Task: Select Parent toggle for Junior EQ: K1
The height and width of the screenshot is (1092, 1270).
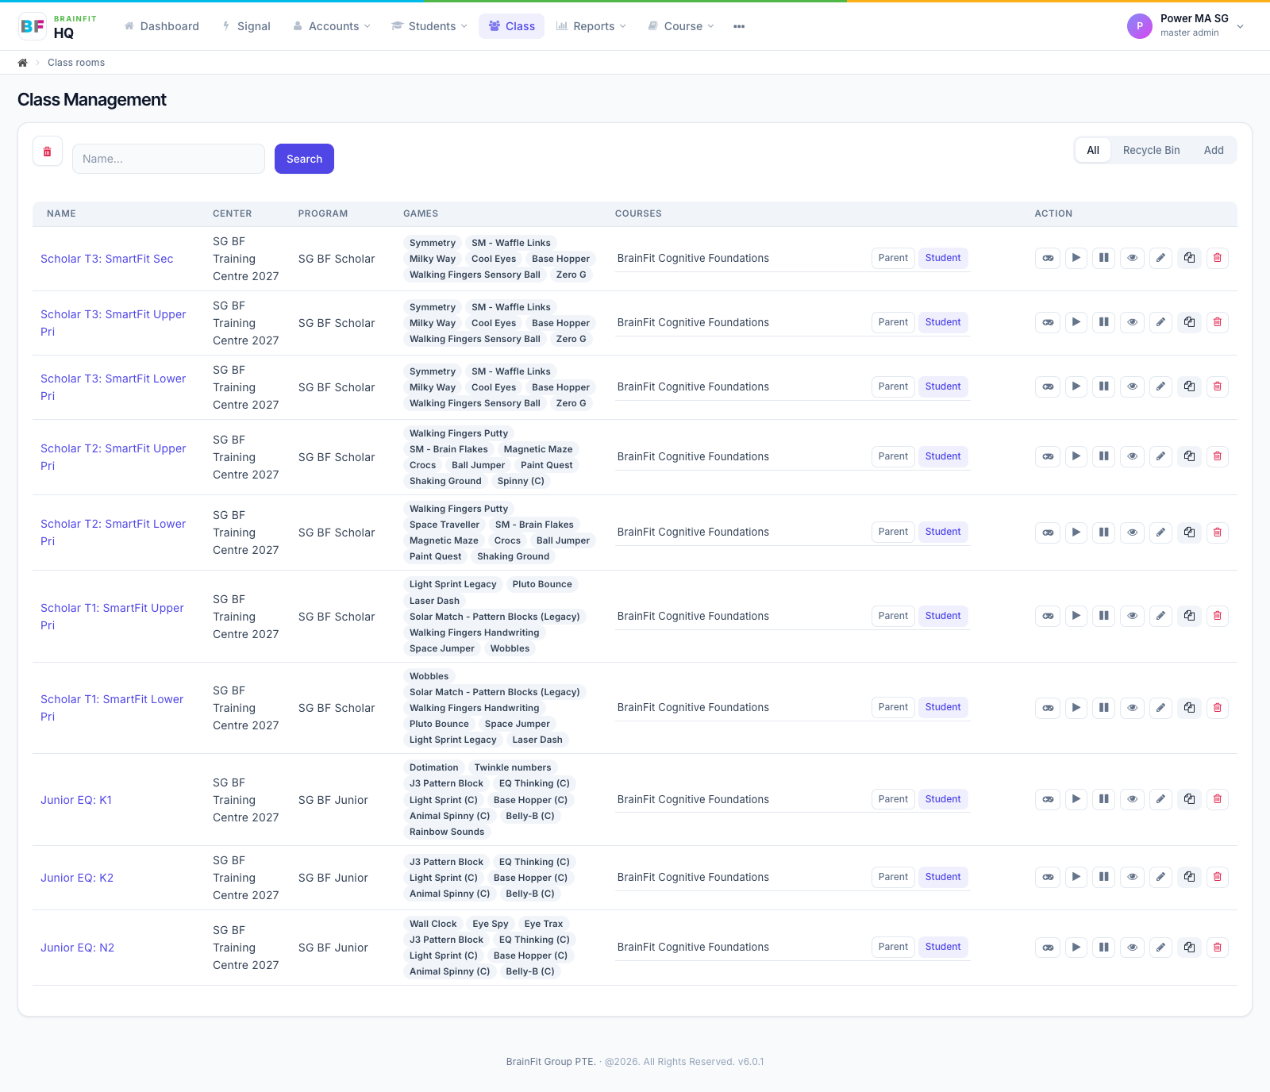Action: 893,799
